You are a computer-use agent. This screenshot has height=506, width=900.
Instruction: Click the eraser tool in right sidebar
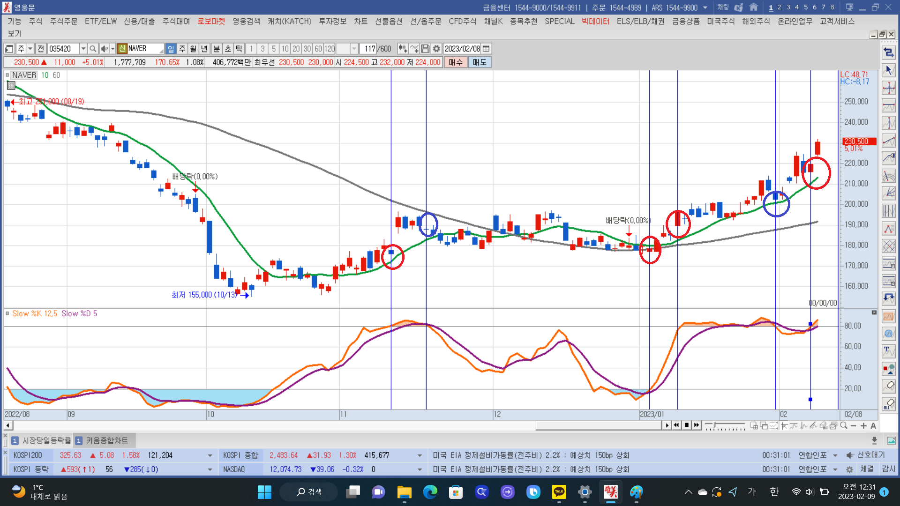[889, 386]
